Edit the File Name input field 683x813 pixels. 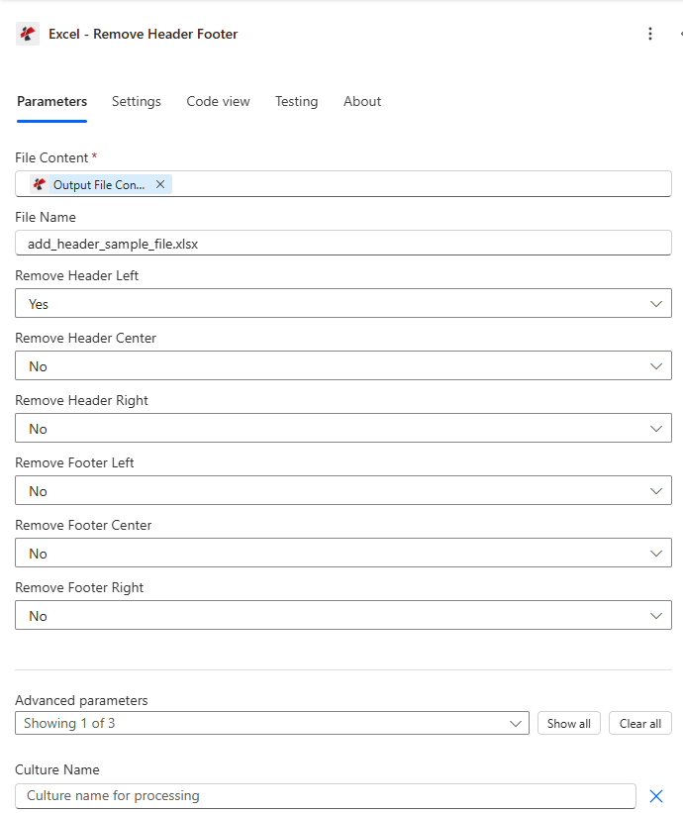343,244
